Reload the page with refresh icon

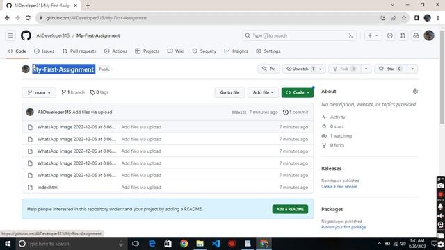(x=28, y=18)
